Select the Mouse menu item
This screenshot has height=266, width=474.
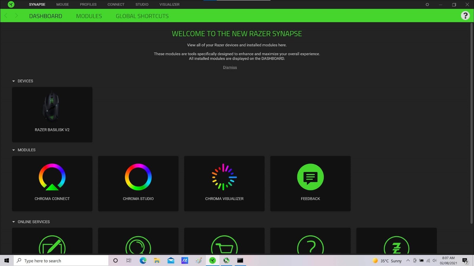[x=63, y=4]
